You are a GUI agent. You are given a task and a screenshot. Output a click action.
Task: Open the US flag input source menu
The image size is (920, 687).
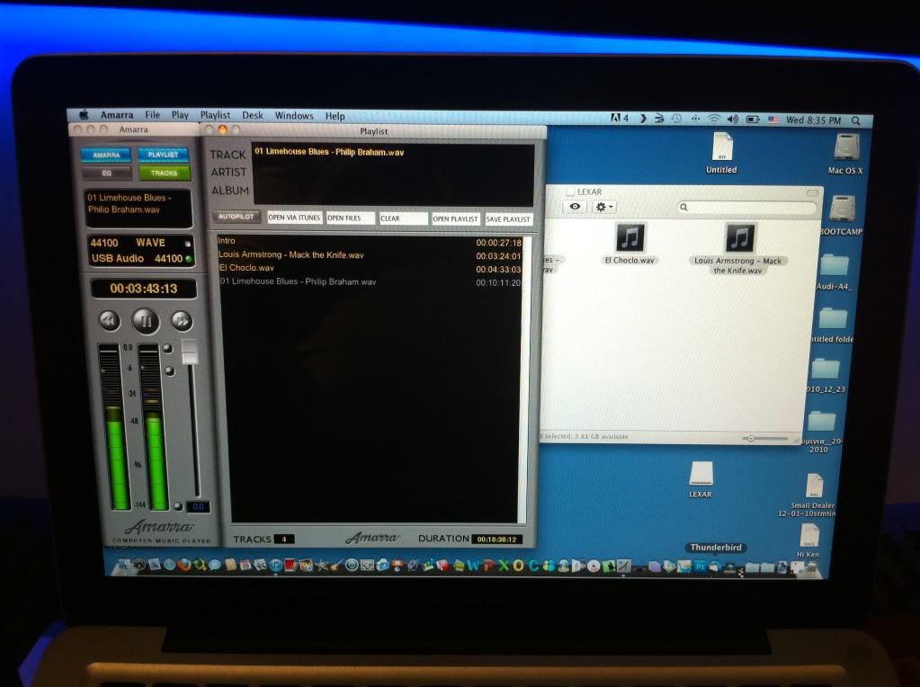click(x=773, y=120)
